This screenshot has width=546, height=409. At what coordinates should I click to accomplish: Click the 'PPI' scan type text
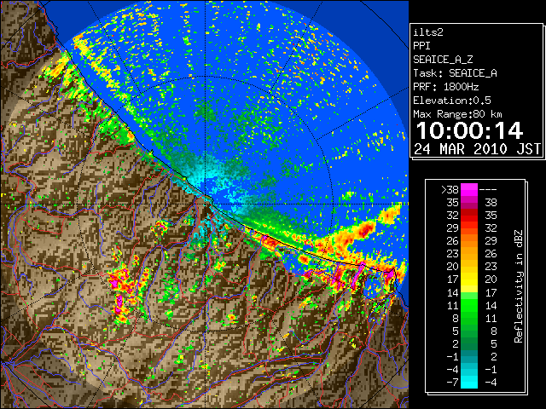click(x=421, y=46)
